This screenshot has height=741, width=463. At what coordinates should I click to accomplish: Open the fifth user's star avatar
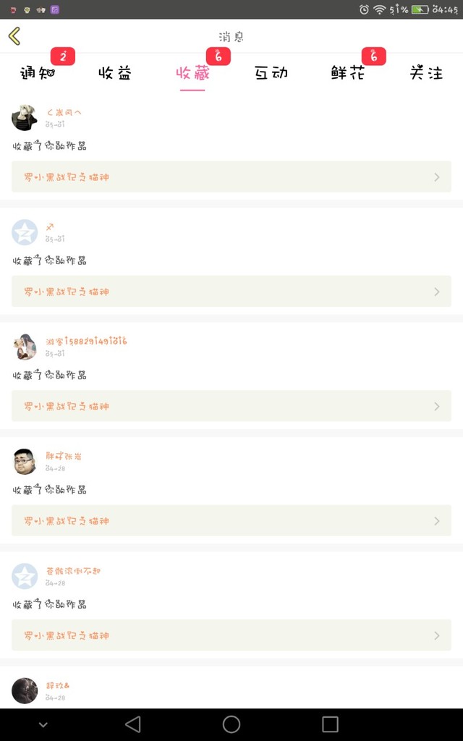tap(25, 576)
